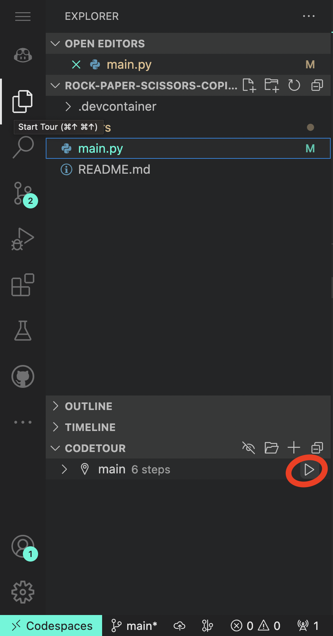The image size is (333, 636).
Task: Click Codespaces in the status bar
Action: click(51, 625)
